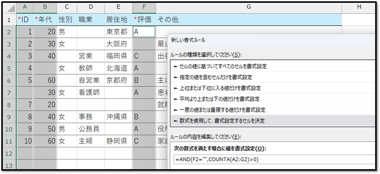Click cell containing 看護師
The height and width of the screenshot is (174, 380).
coord(90,92)
